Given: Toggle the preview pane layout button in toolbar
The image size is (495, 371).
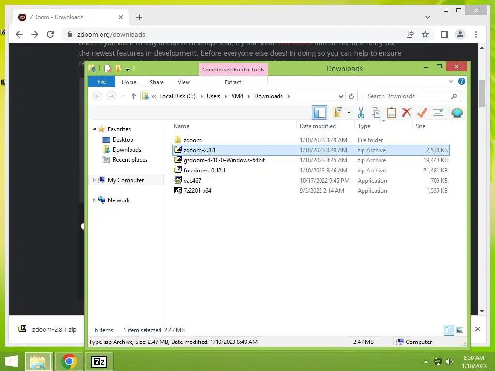Looking at the screenshot, I should 319,113.
